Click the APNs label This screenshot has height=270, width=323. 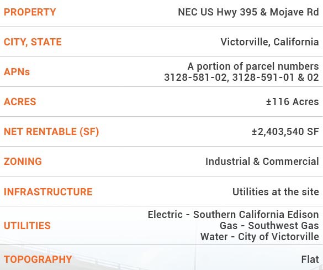pos(17,72)
